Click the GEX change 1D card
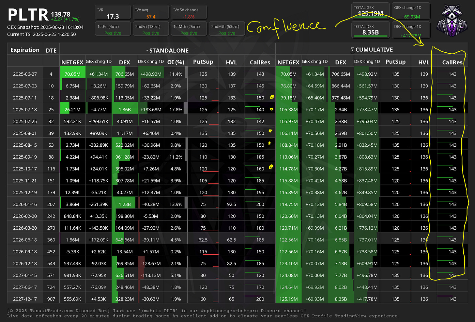 [x=411, y=11]
